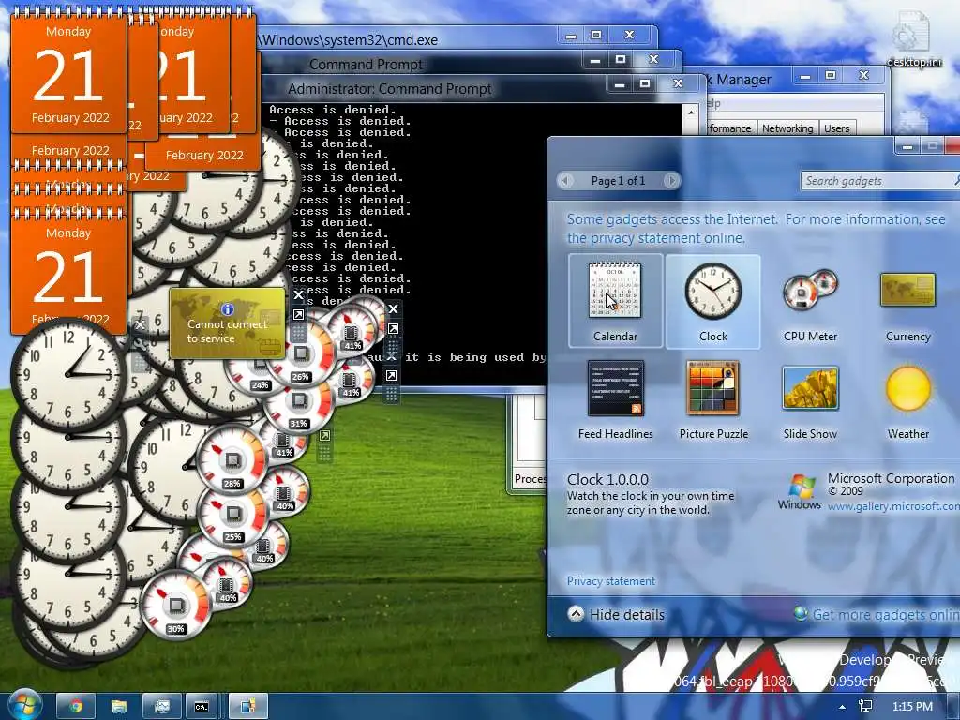Select the Weather gadget in the gallery
The image size is (960, 720).
(x=907, y=399)
